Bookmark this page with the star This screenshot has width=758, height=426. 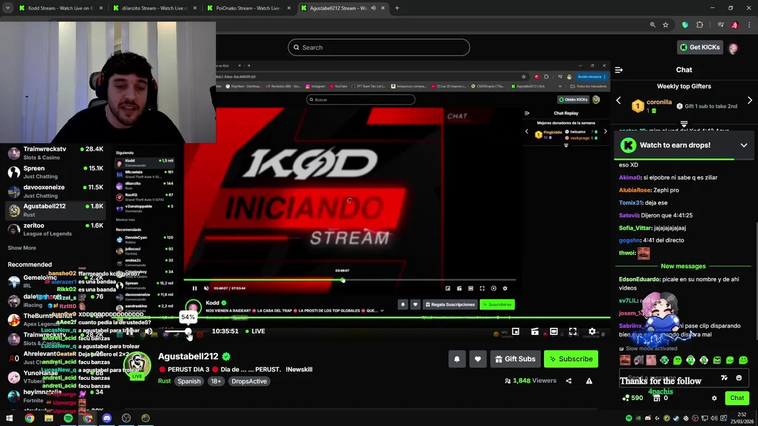coord(666,25)
